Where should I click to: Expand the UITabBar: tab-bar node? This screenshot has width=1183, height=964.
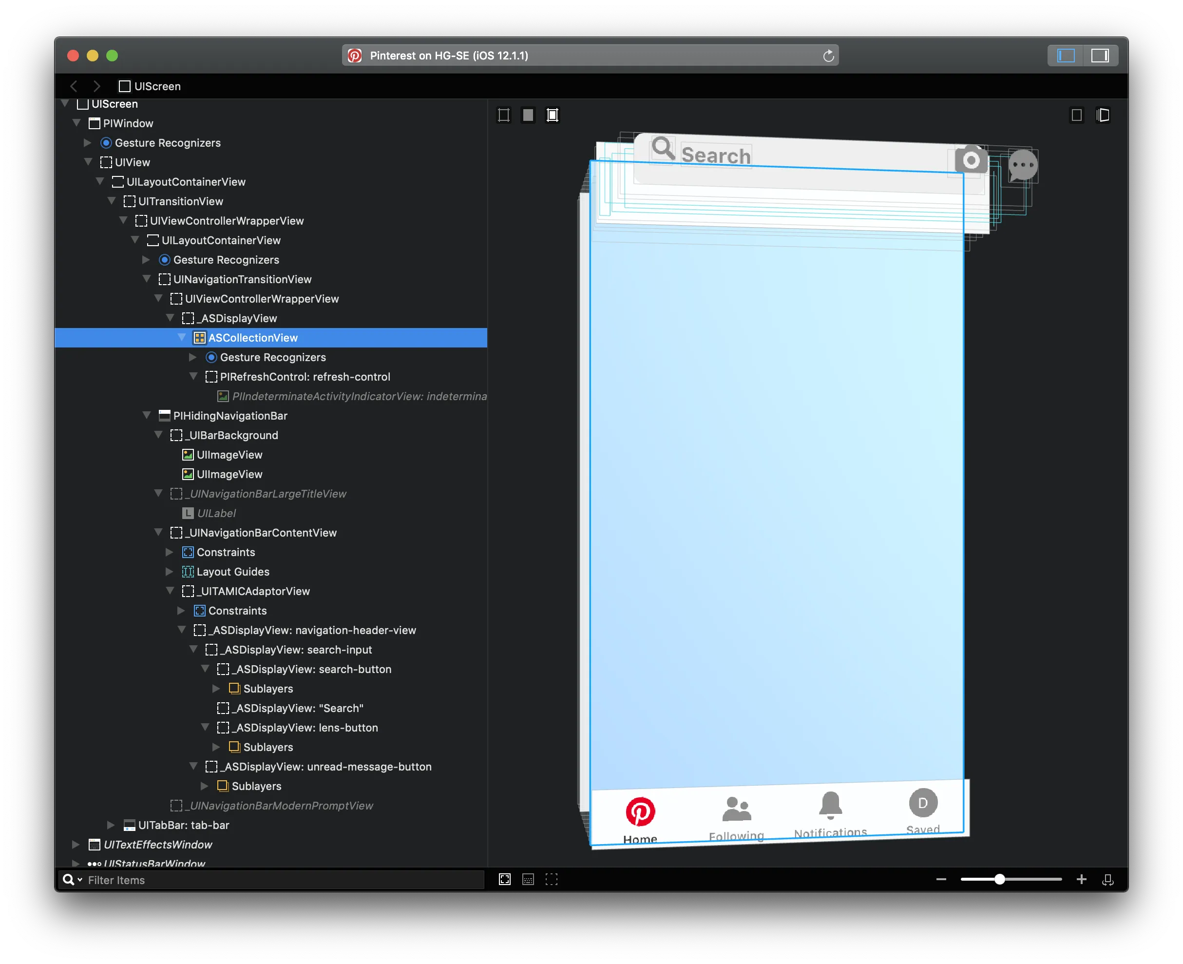click(x=111, y=825)
